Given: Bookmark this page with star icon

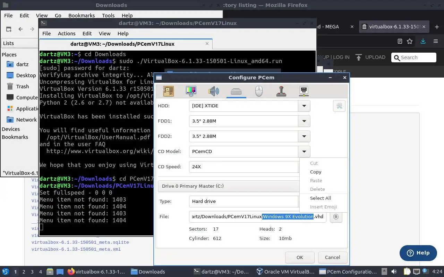Looking at the screenshot, I should pyautogui.click(x=410, y=41).
